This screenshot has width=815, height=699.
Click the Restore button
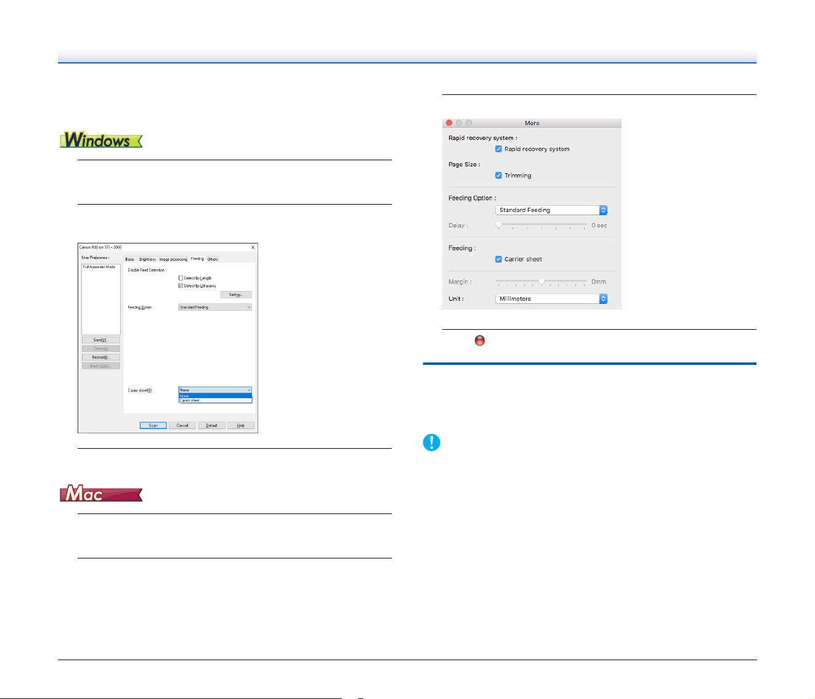point(101,357)
